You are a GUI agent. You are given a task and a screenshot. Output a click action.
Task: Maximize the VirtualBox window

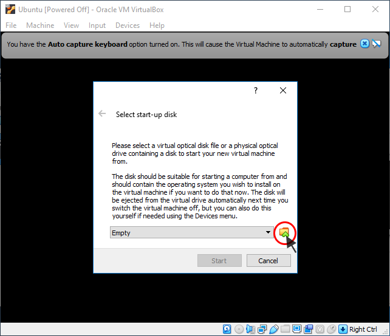click(347, 10)
